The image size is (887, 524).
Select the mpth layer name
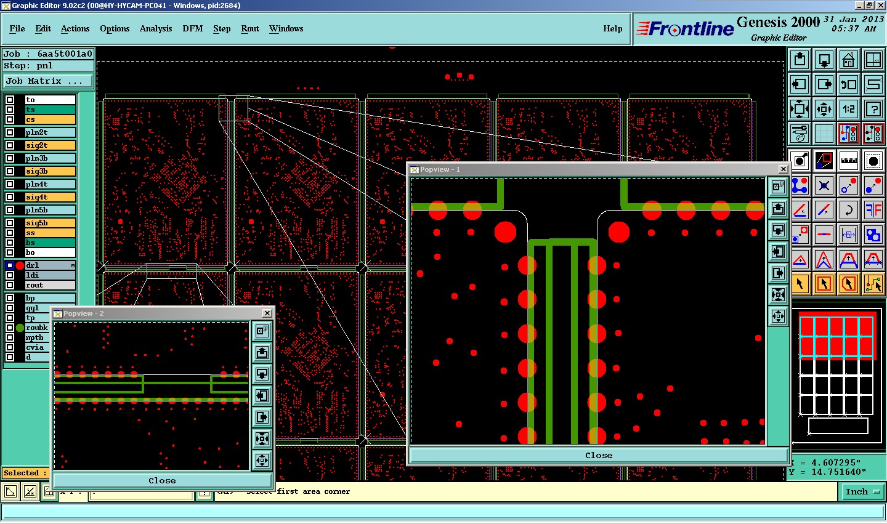point(37,337)
